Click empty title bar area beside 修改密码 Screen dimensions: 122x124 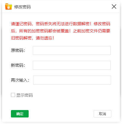(71, 7)
